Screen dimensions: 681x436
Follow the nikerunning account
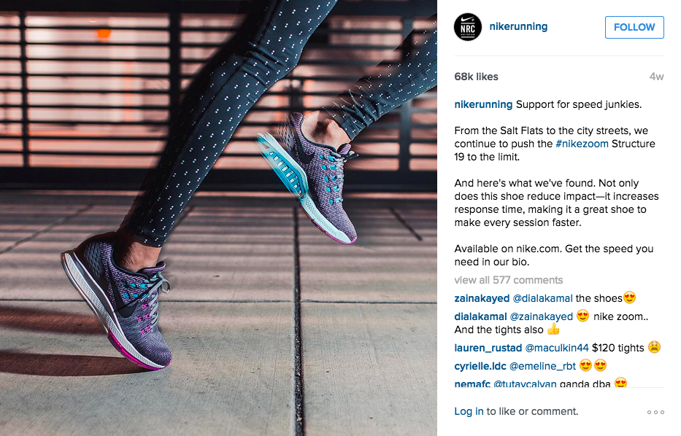634,27
